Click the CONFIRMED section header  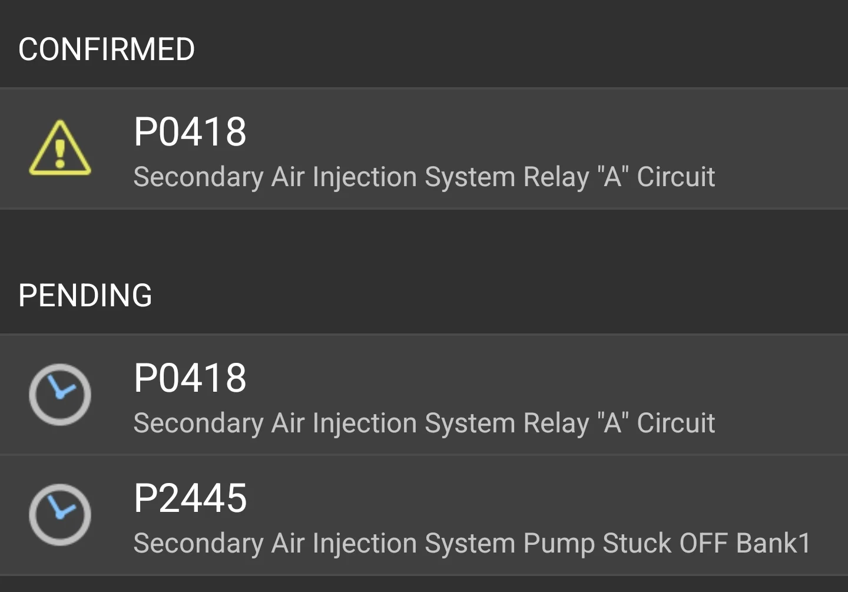pyautogui.click(x=107, y=49)
